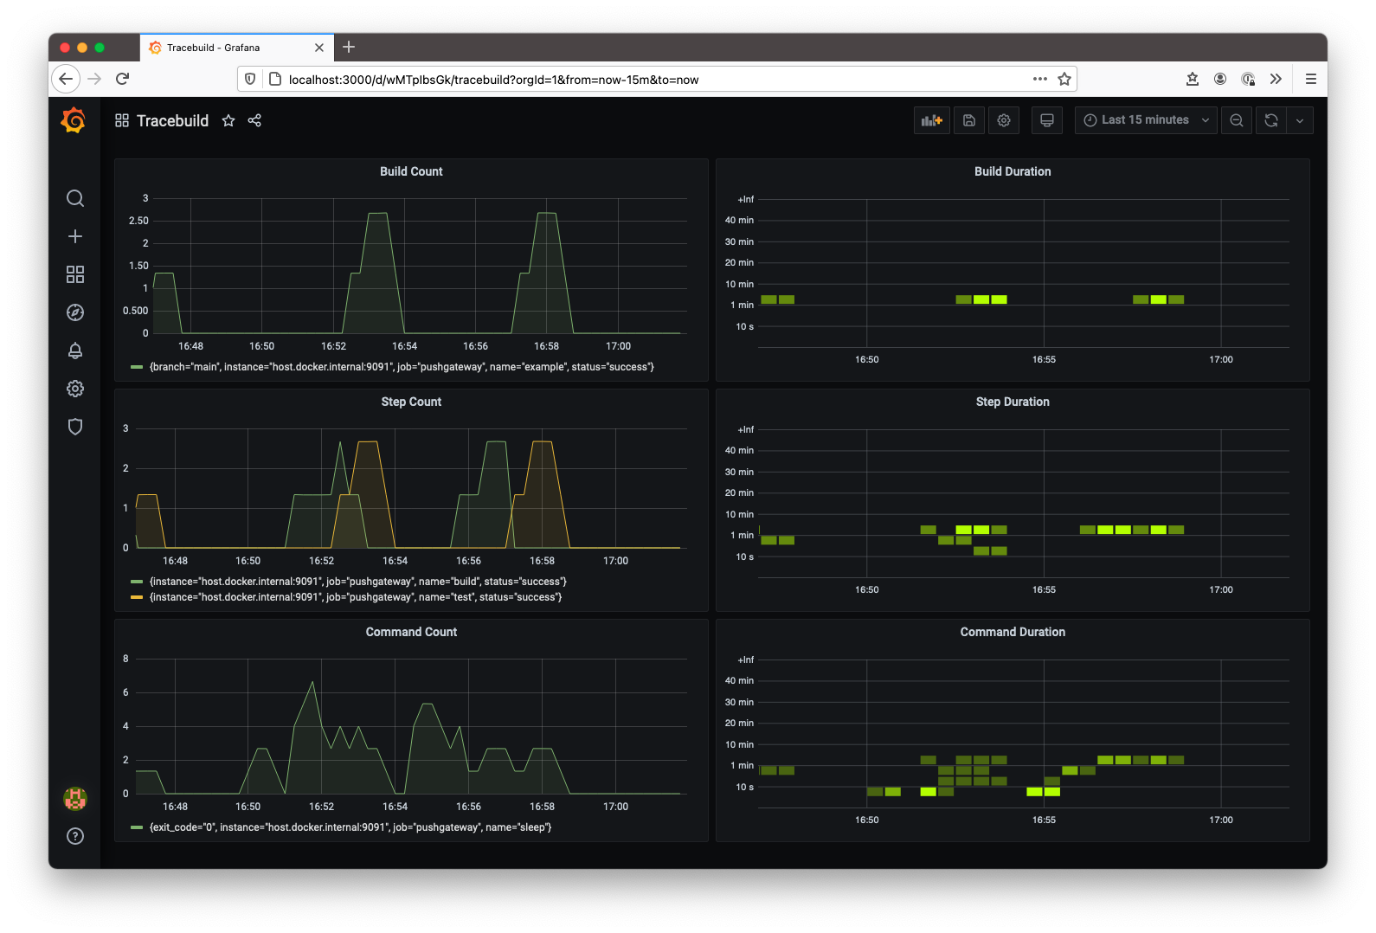Click the Grafana logo home icon

(74, 120)
